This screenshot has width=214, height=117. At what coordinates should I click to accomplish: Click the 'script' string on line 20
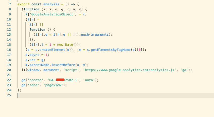[x=71, y=70]
